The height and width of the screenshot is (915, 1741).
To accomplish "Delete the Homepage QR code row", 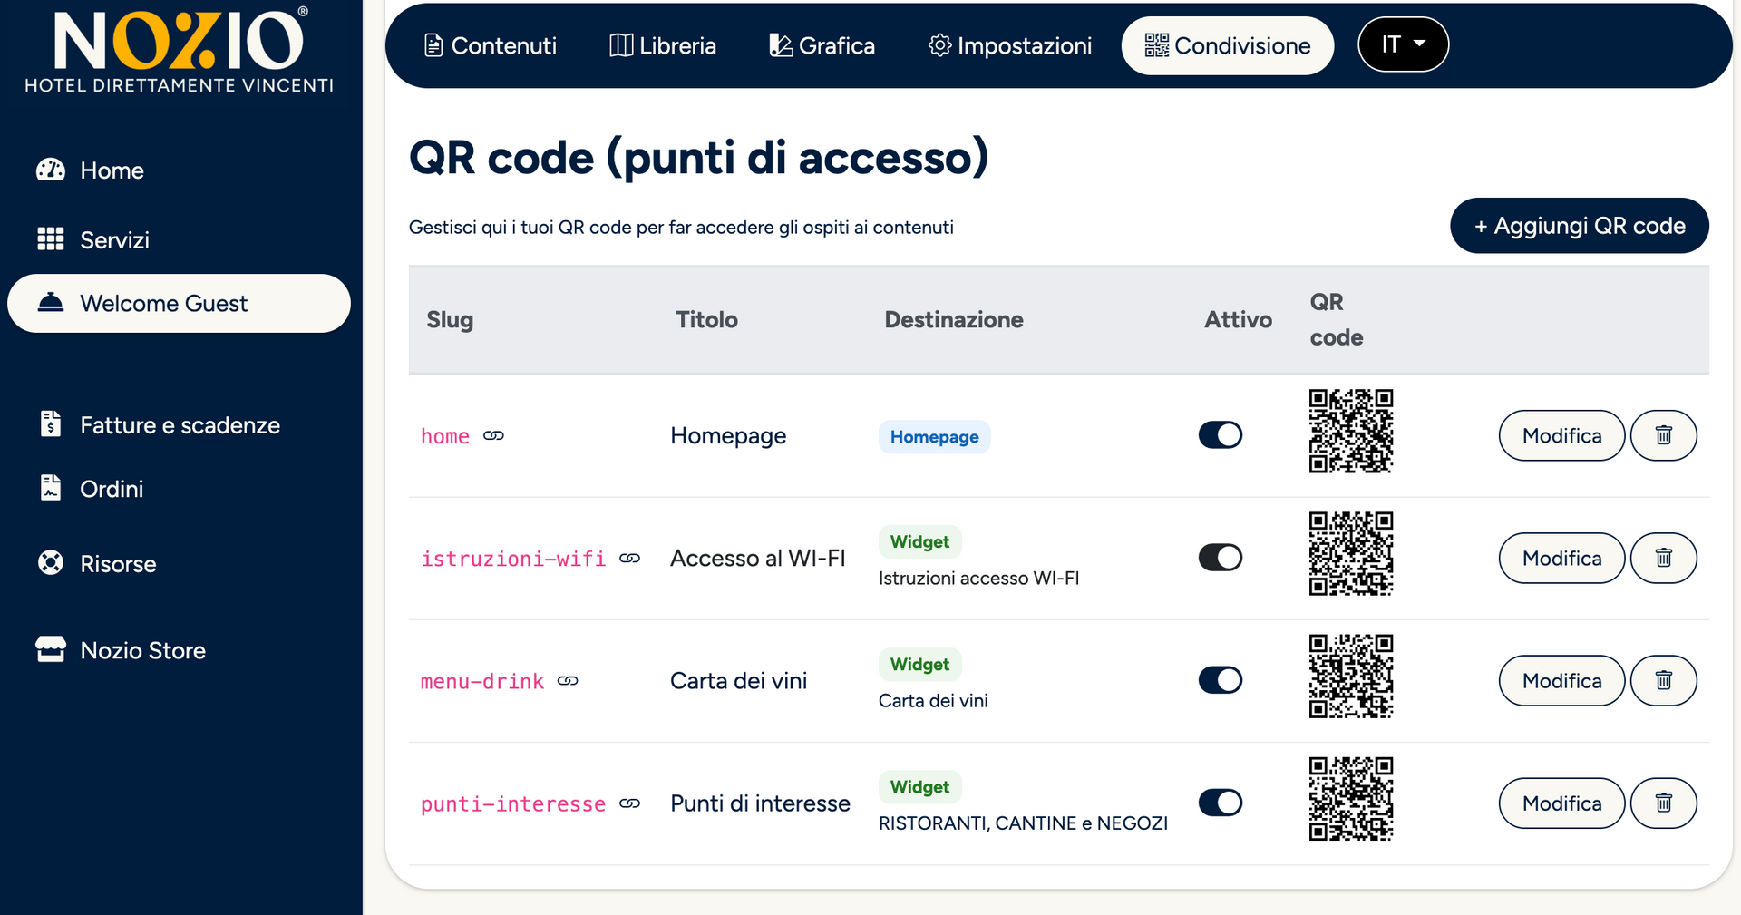I will [x=1663, y=435].
